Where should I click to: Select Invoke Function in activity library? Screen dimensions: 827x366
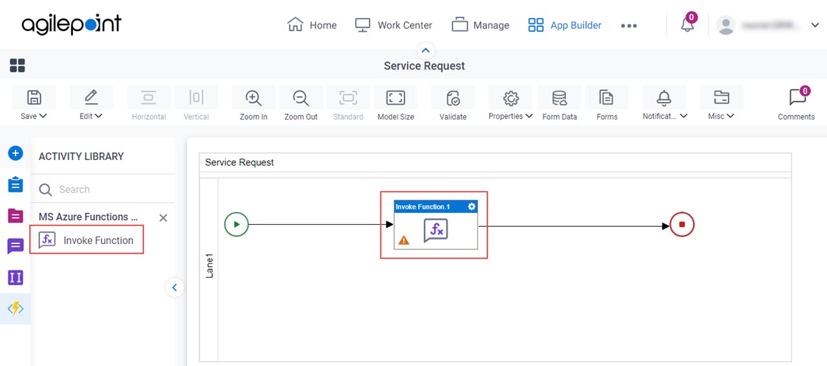point(87,240)
